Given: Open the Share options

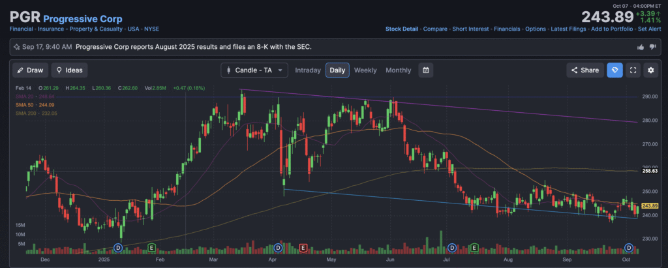Looking at the screenshot, I should click(x=584, y=70).
